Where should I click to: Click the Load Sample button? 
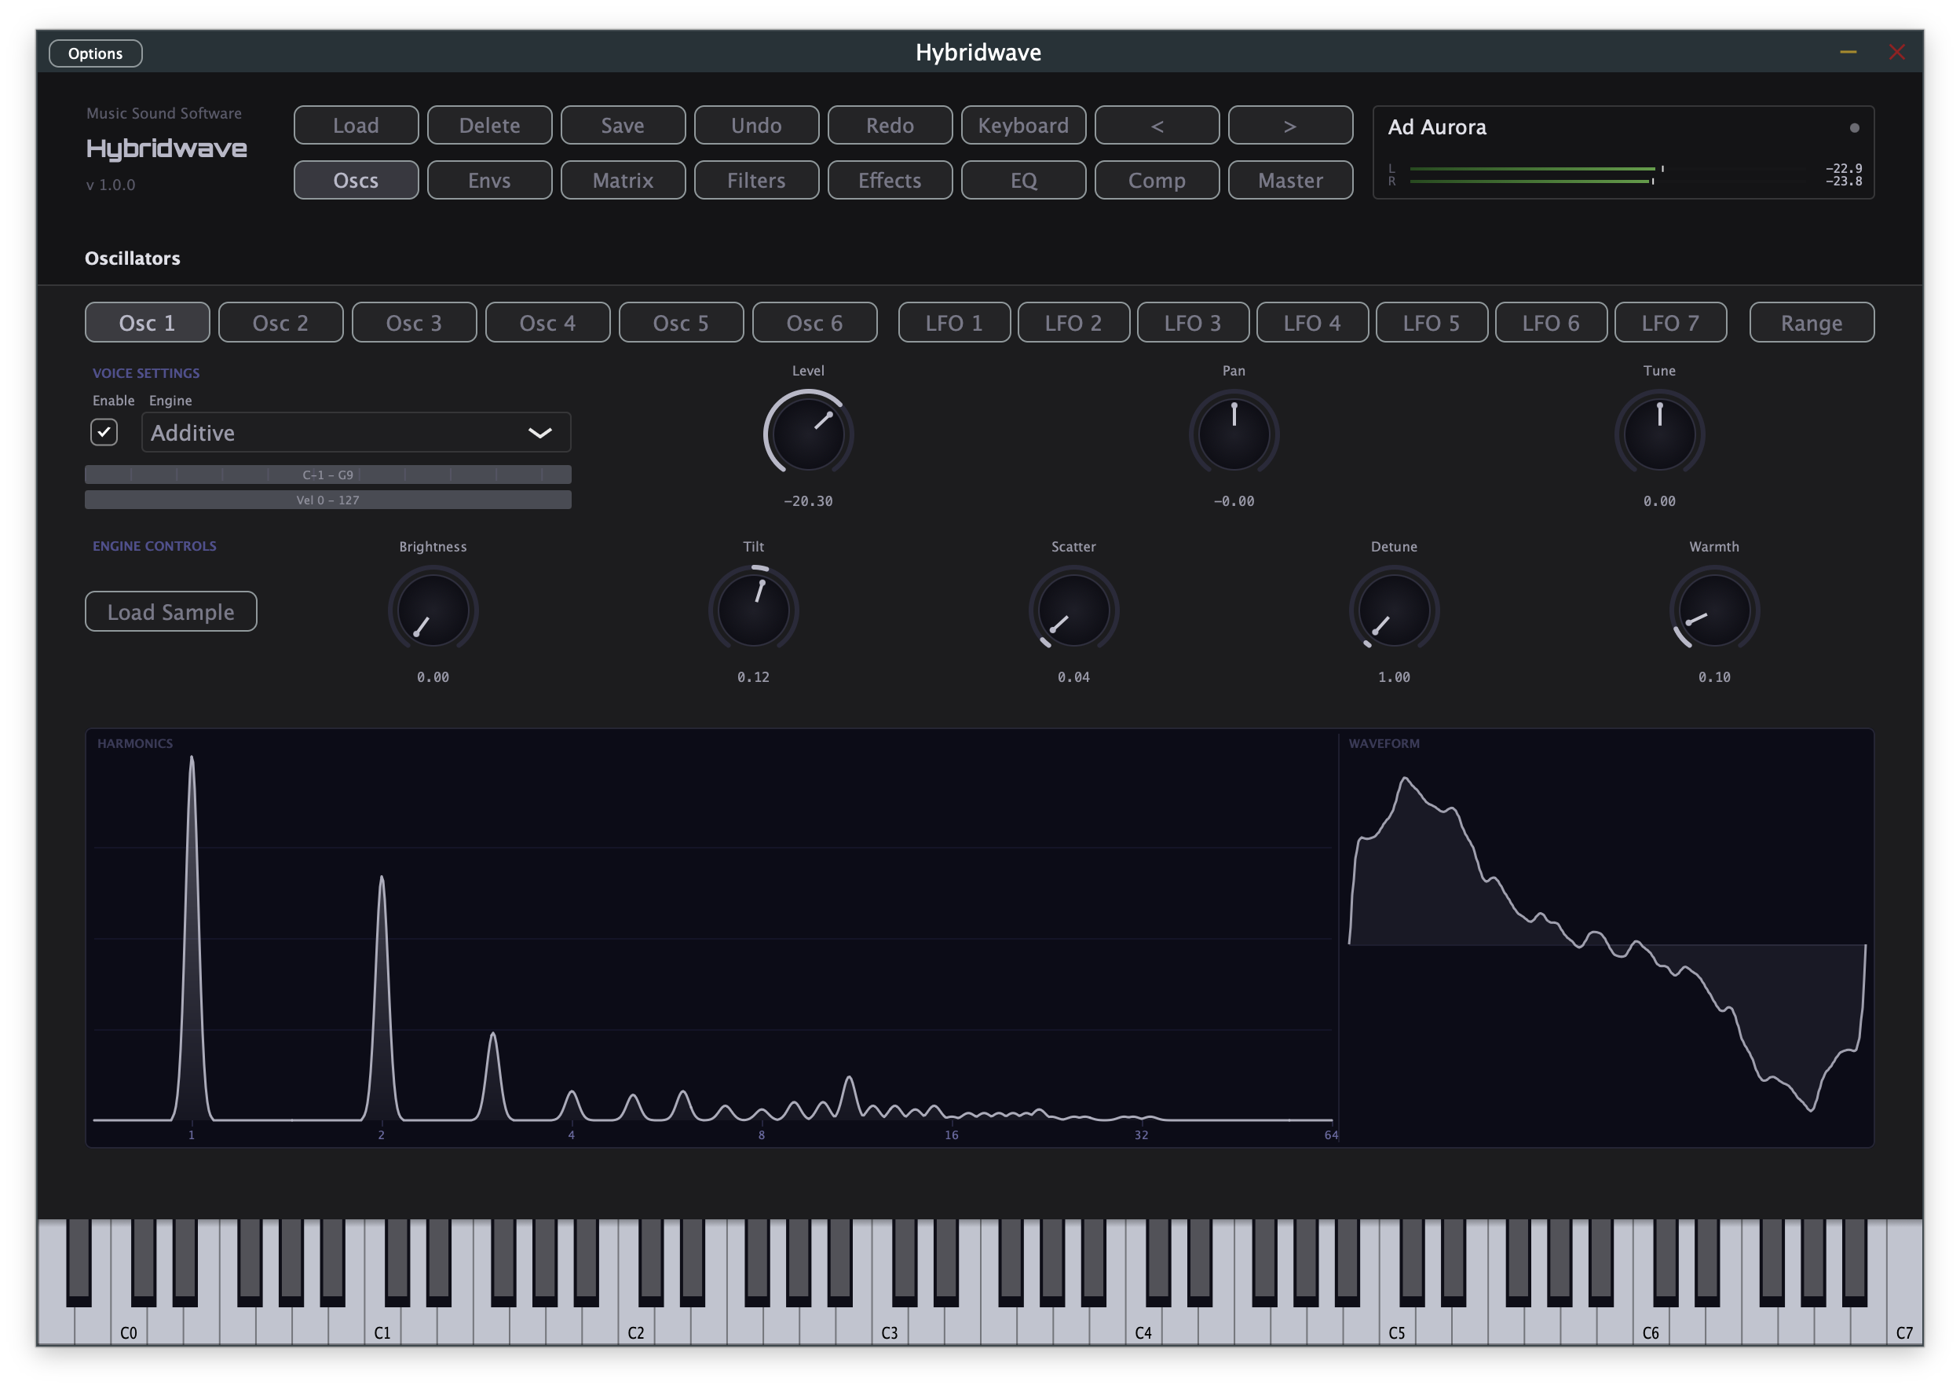pyautogui.click(x=171, y=610)
